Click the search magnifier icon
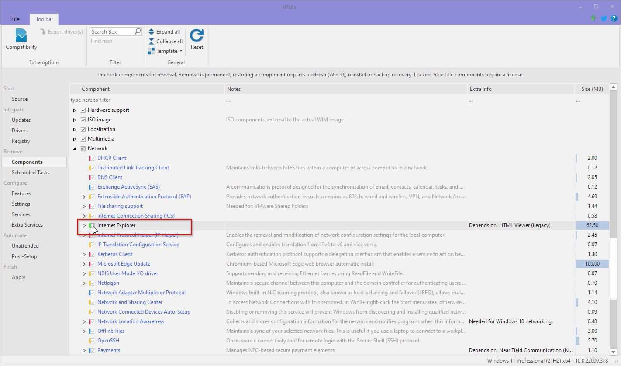This screenshot has width=621, height=366. pyautogui.click(x=138, y=31)
